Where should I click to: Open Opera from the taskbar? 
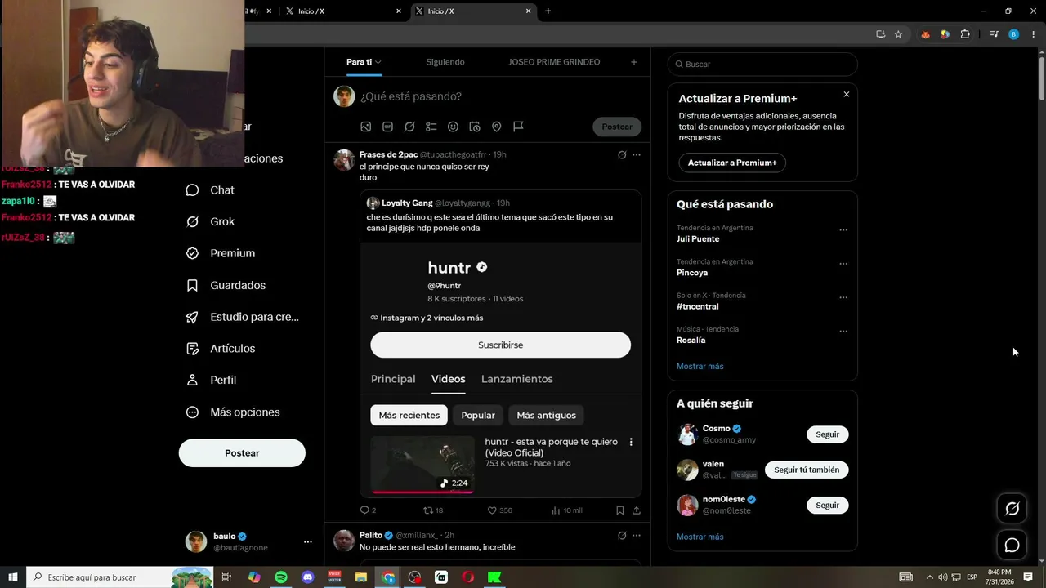tap(467, 577)
